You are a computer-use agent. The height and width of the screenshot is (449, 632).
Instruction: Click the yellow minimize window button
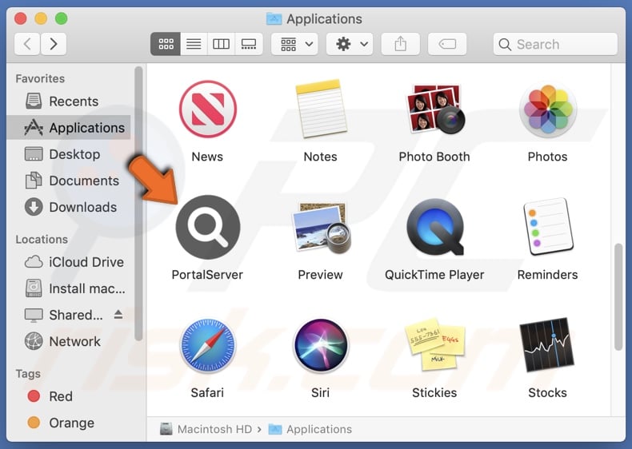coord(41,18)
